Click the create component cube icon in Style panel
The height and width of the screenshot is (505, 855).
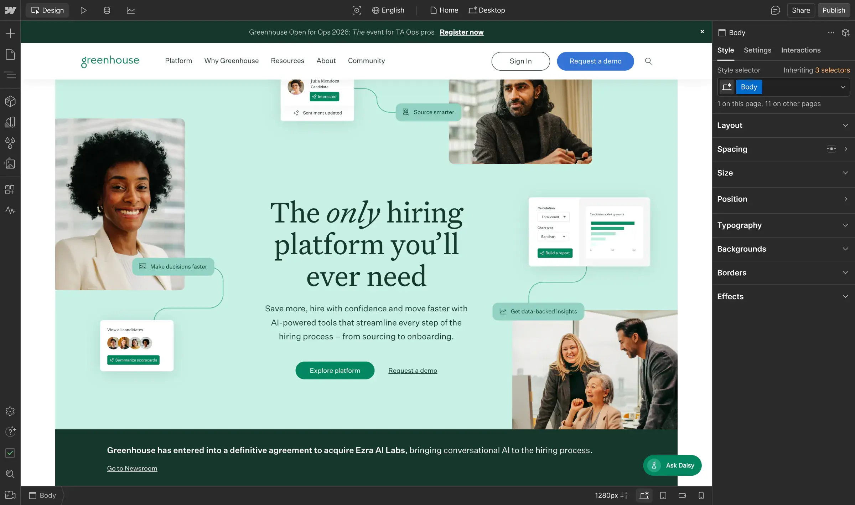coord(845,32)
